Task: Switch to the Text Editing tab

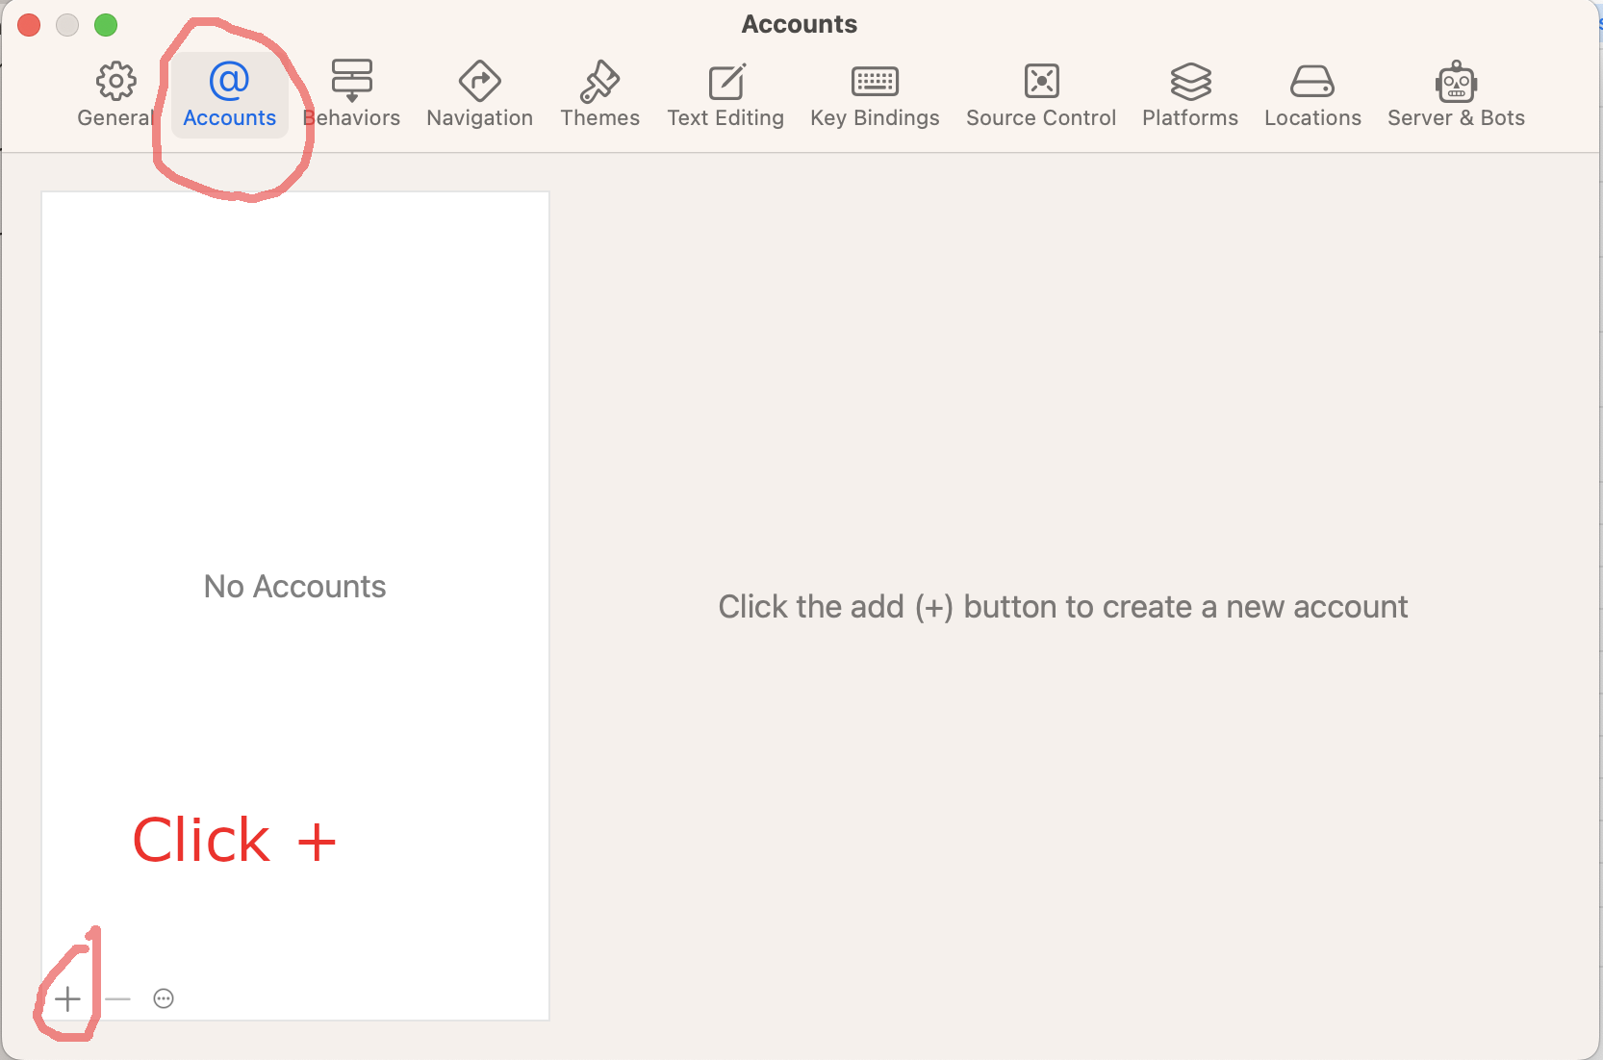Action: pyautogui.click(x=725, y=94)
